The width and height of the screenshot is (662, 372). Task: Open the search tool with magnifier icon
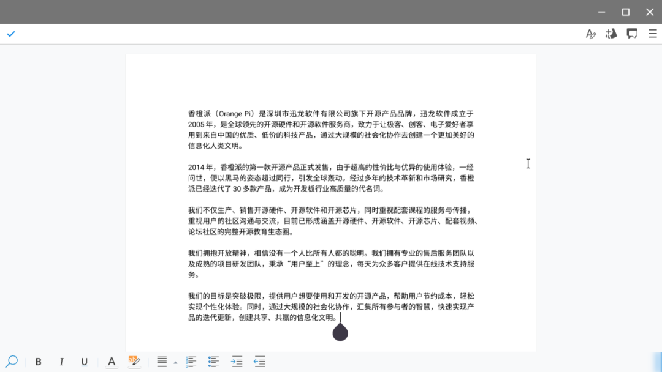12,361
